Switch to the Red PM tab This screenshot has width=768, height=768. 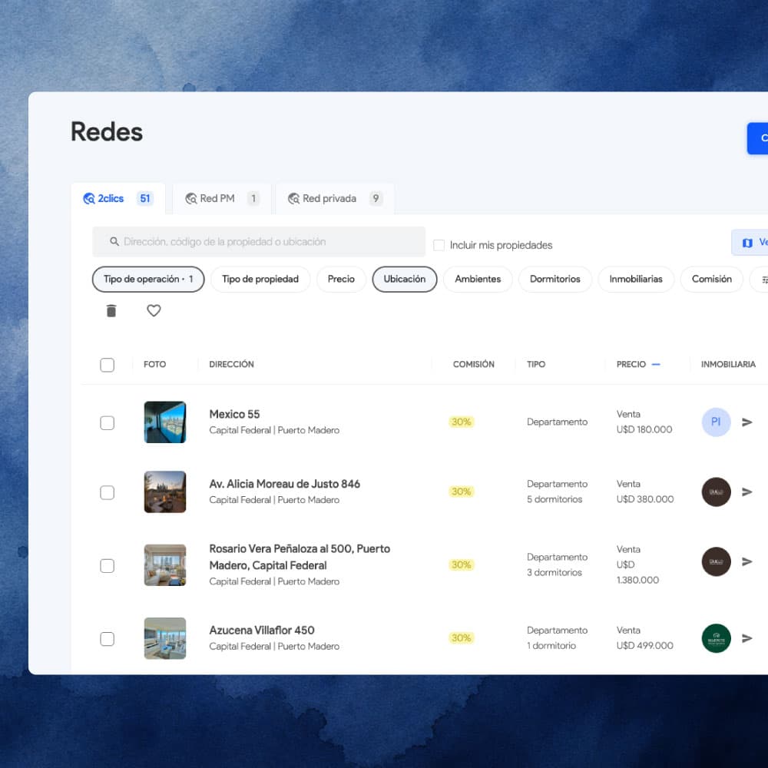click(222, 198)
